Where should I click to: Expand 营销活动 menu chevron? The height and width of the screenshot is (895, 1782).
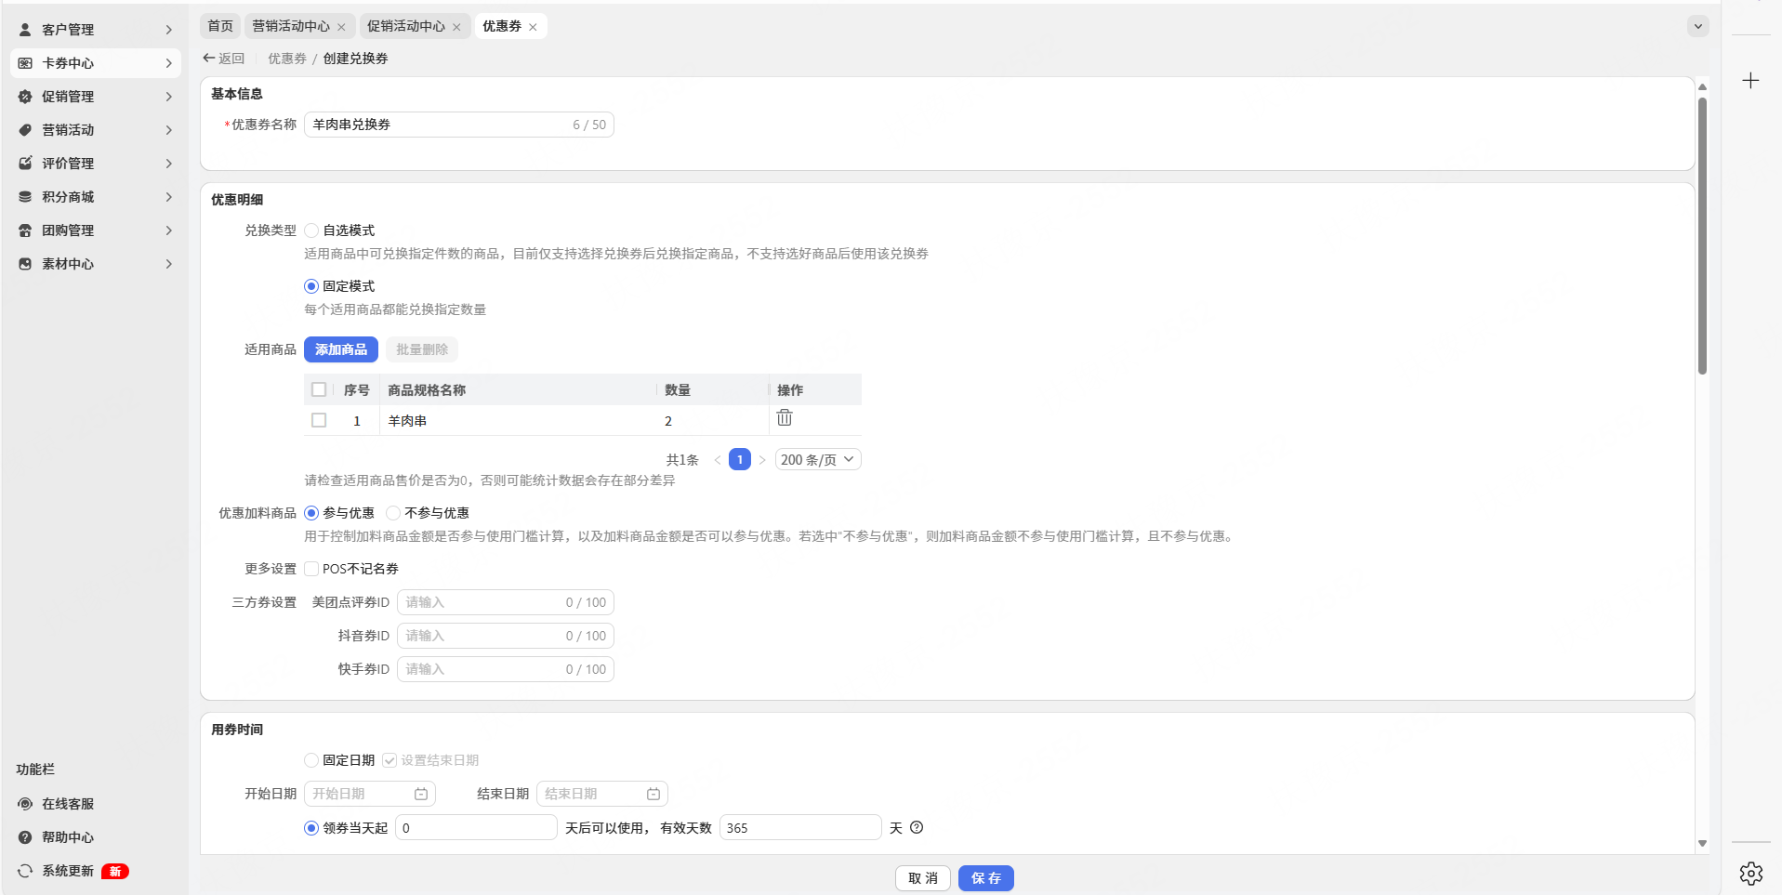point(168,130)
